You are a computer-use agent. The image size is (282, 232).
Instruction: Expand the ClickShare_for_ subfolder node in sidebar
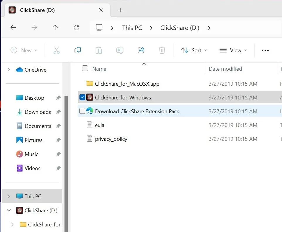click(x=12, y=224)
